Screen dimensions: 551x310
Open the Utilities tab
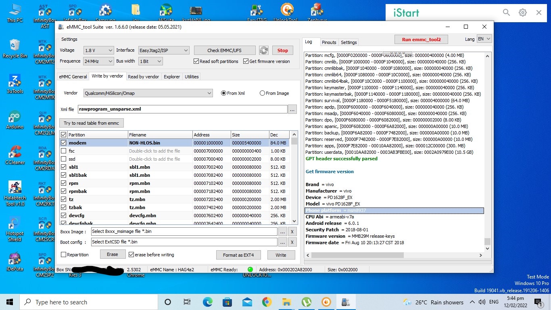pos(192,77)
